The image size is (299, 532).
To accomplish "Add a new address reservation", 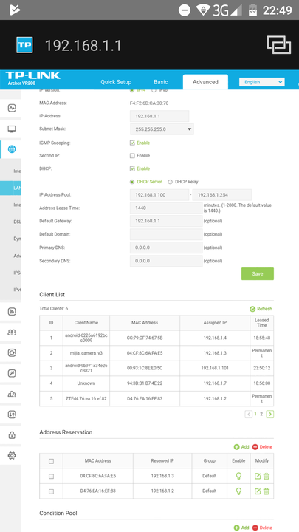I will [x=241, y=447].
